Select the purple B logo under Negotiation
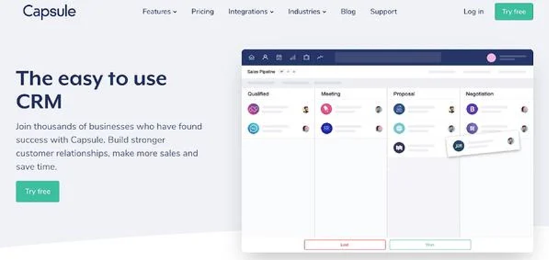This screenshot has width=549, height=260. pos(472,109)
